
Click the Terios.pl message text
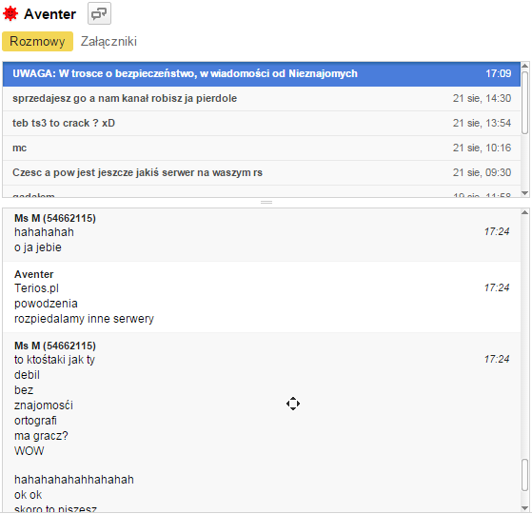(x=36, y=288)
